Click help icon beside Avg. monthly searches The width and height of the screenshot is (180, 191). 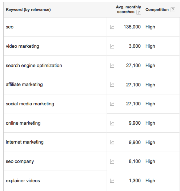139,12
